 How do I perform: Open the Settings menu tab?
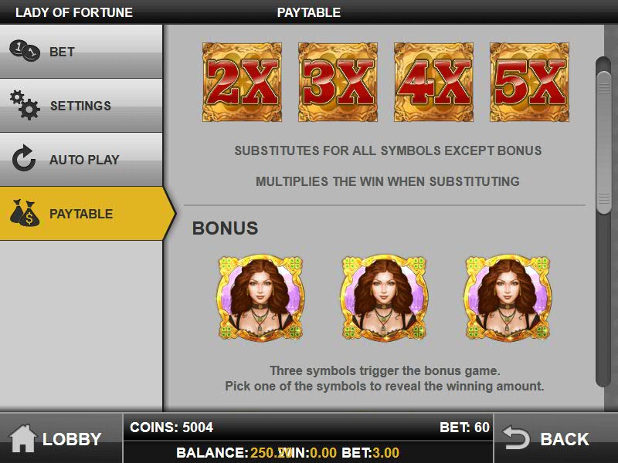[81, 106]
